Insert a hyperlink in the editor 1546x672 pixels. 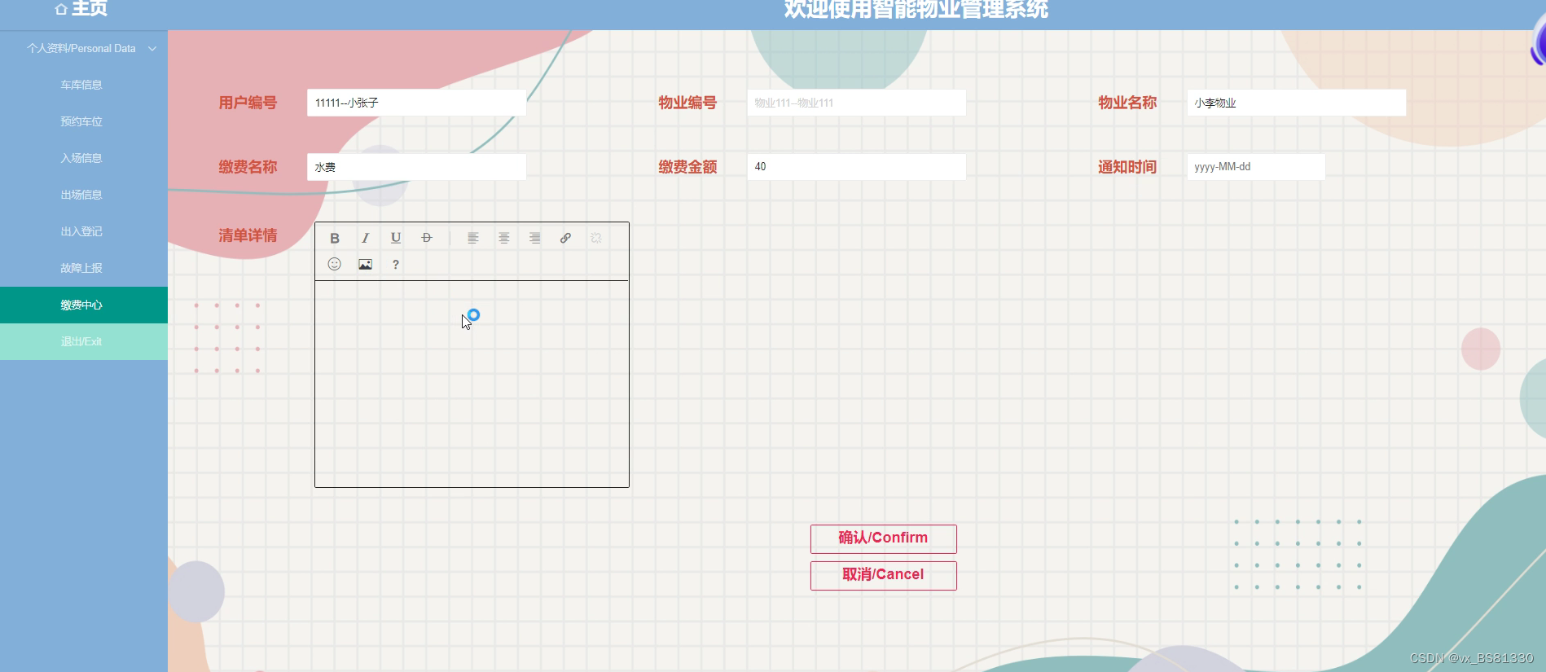point(565,238)
